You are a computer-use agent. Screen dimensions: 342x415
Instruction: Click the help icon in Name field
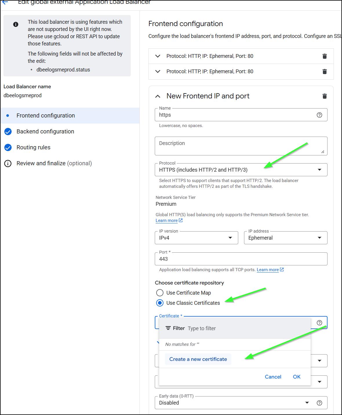point(319,115)
